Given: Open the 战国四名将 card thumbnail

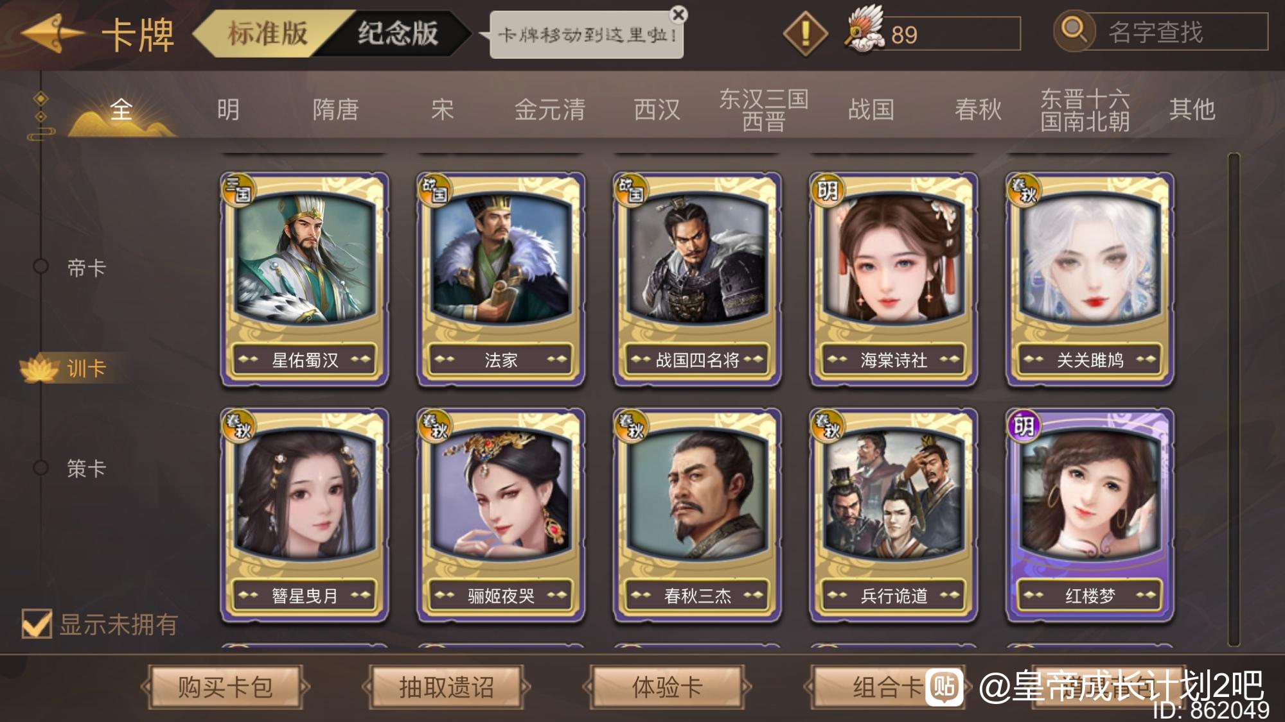Looking at the screenshot, I should (x=697, y=279).
